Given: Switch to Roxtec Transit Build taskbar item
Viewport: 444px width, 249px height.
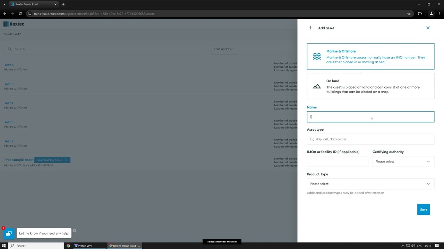Looking at the screenshot, I should 125,246.
